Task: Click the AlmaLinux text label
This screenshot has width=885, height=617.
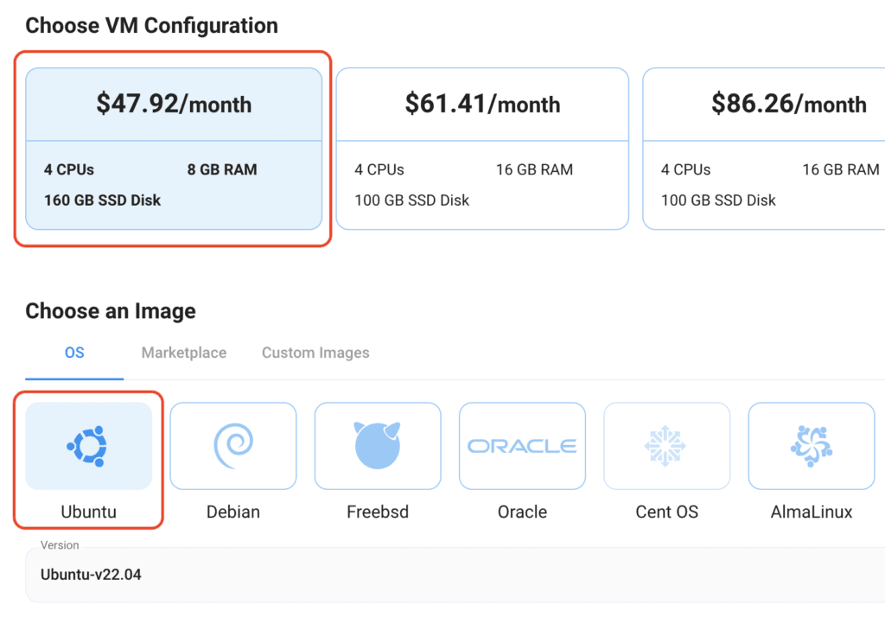Action: click(x=811, y=512)
